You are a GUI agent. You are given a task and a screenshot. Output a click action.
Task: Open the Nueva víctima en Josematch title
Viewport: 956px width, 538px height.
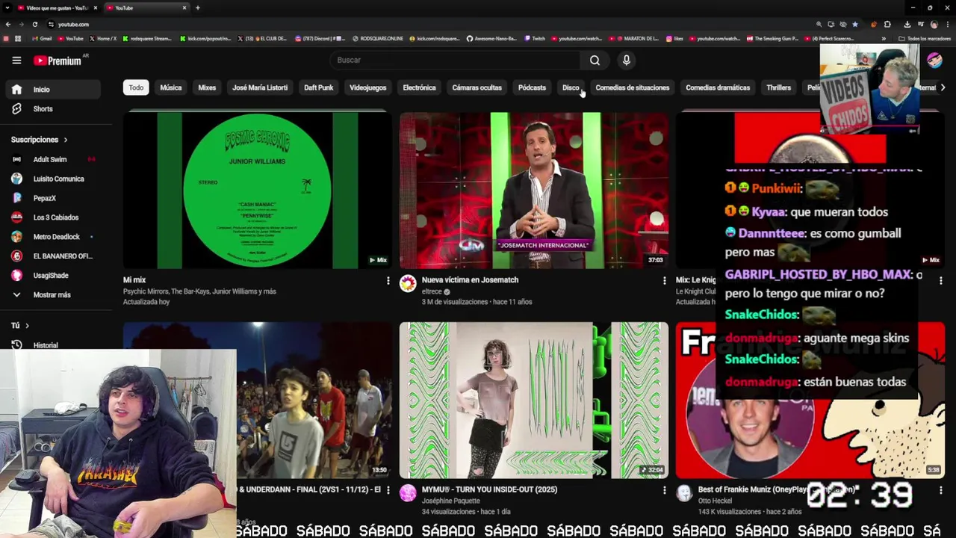(x=470, y=280)
